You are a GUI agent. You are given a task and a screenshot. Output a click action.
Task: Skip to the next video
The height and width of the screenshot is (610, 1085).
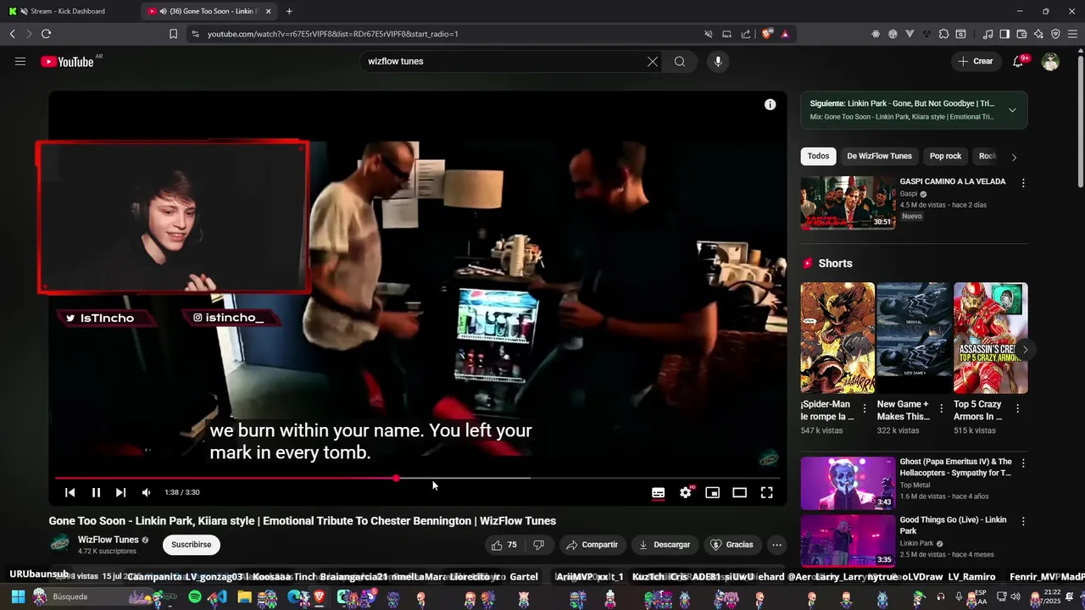(120, 492)
